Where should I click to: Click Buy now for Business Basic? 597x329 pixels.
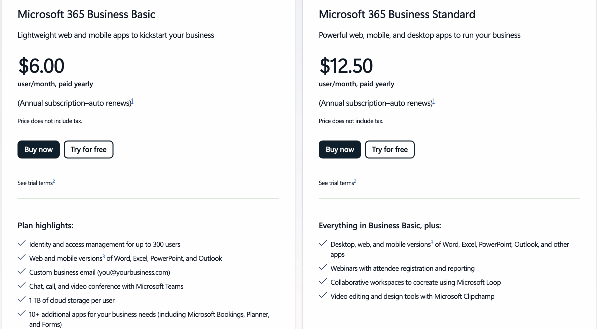38,149
